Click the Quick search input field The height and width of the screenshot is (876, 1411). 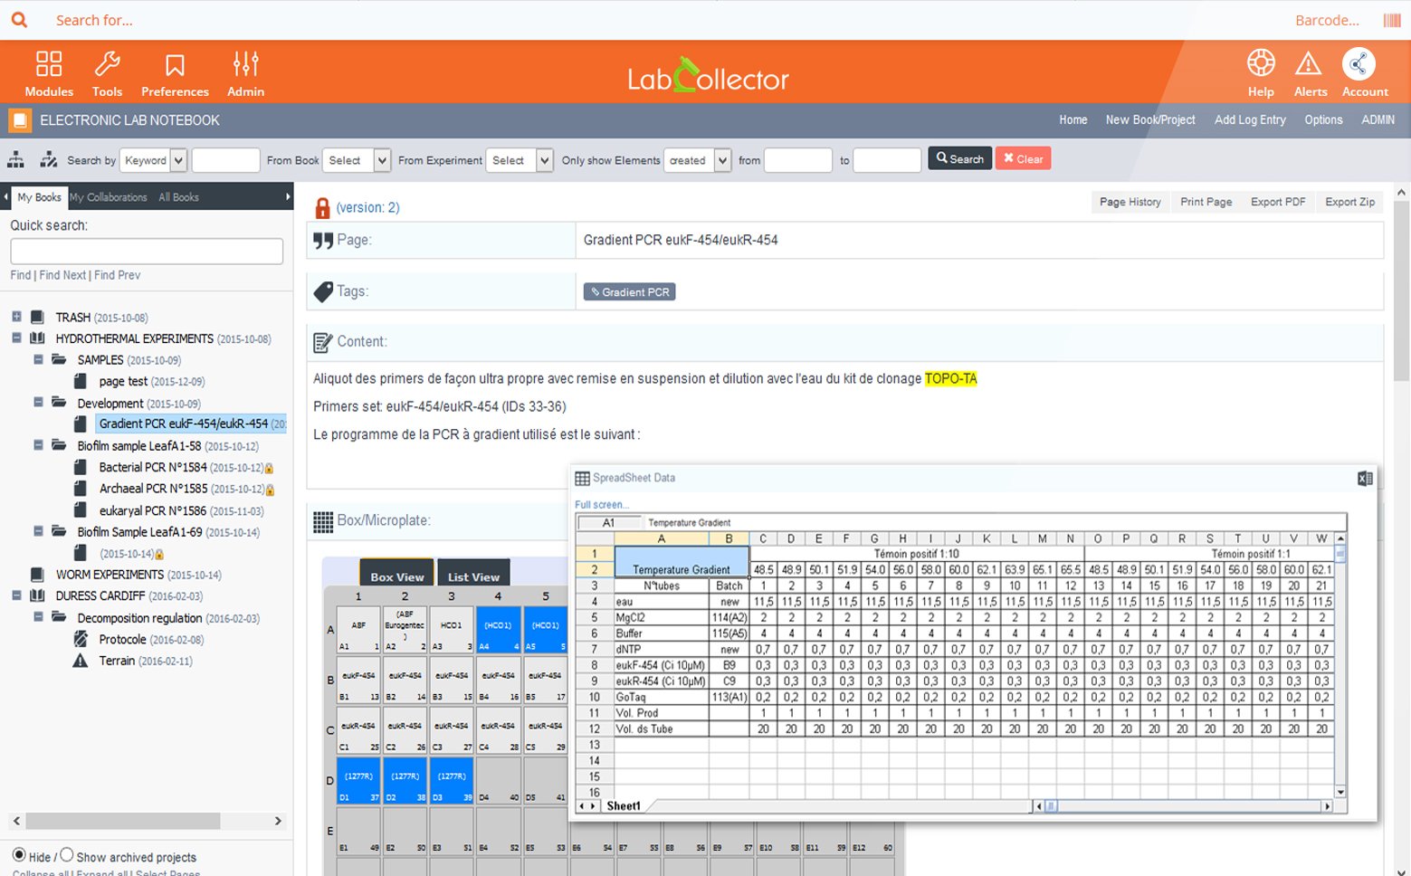[147, 252]
